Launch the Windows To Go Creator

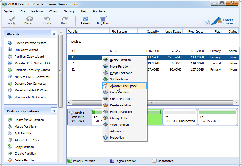coord(30,97)
